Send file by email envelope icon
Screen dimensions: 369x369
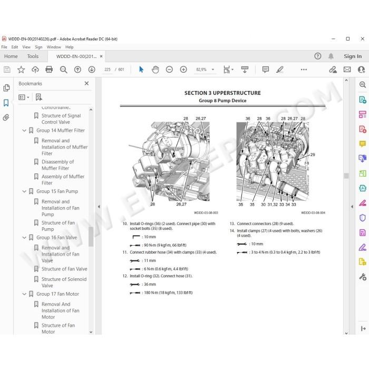347,70
